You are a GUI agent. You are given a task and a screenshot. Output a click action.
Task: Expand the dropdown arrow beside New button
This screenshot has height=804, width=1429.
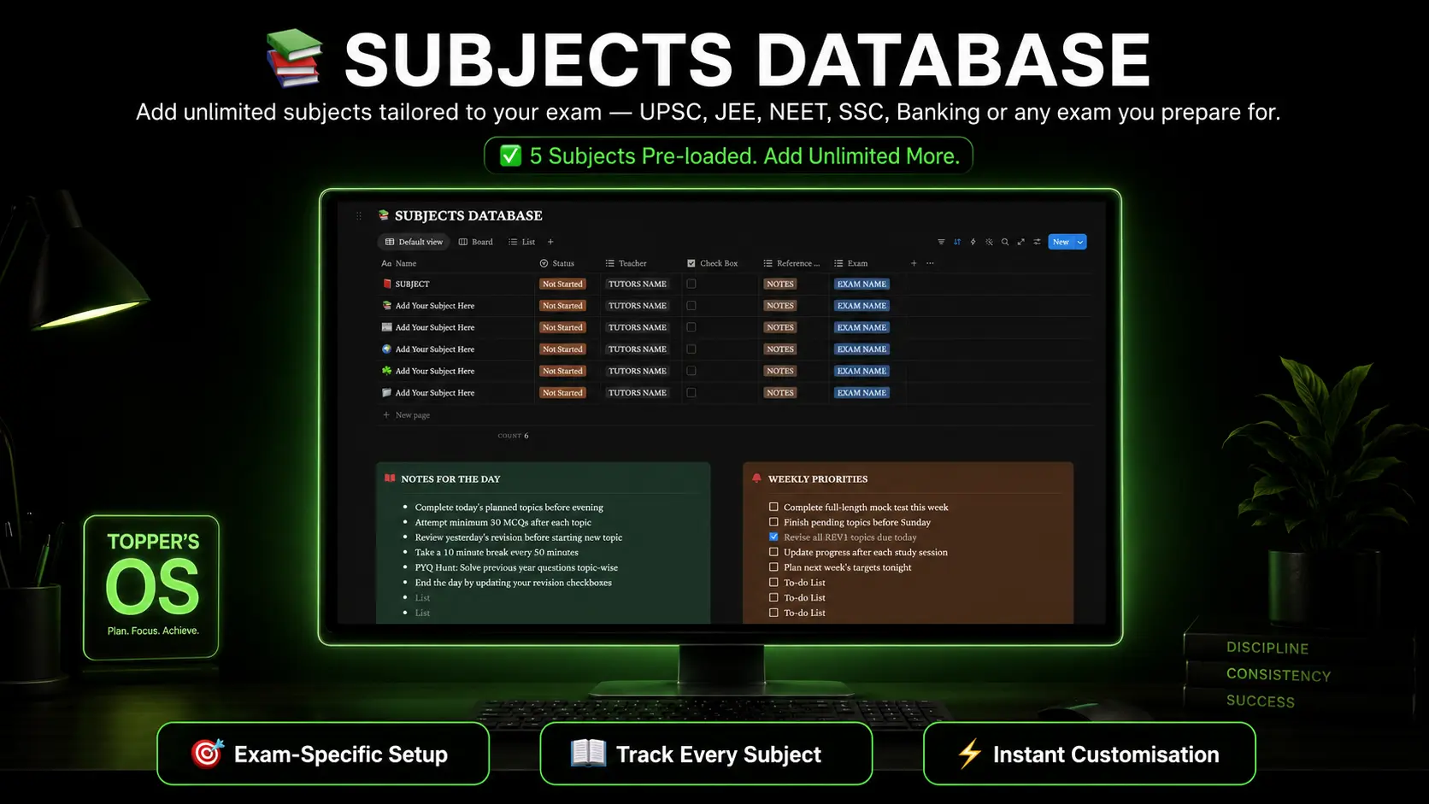(1080, 242)
